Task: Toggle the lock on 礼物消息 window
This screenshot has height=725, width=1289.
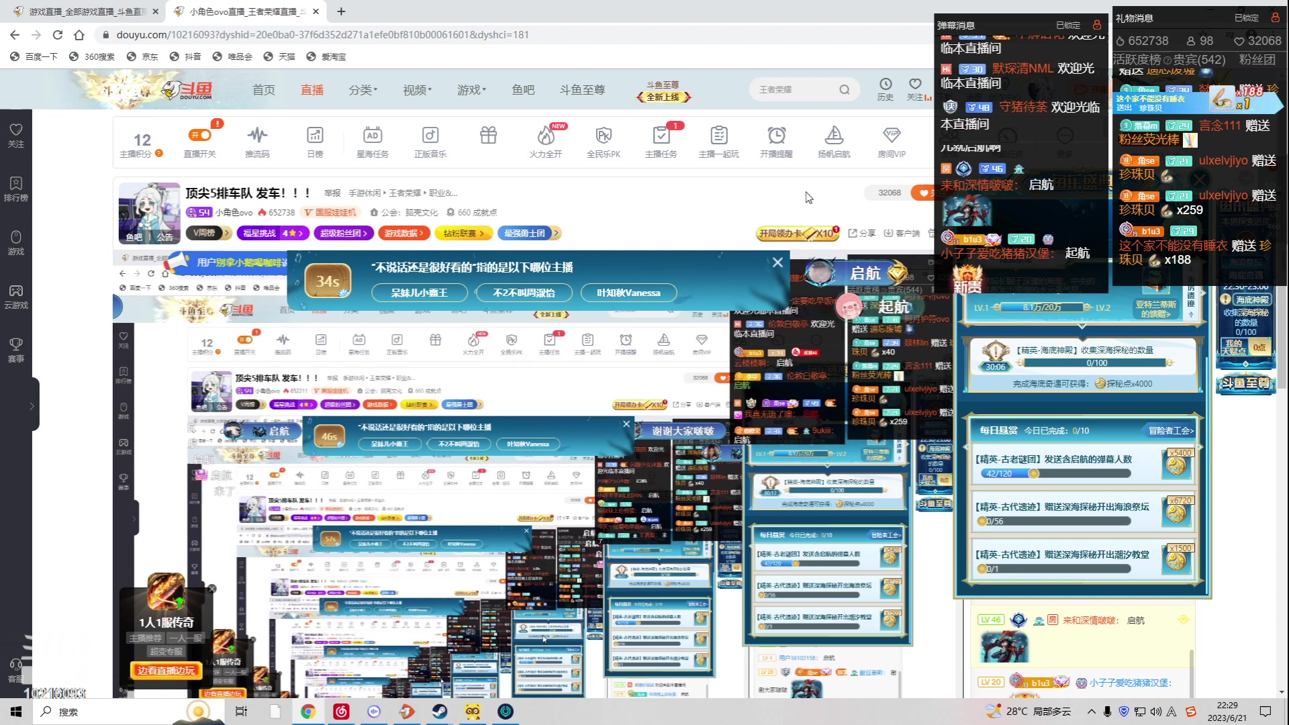Action: (1275, 18)
